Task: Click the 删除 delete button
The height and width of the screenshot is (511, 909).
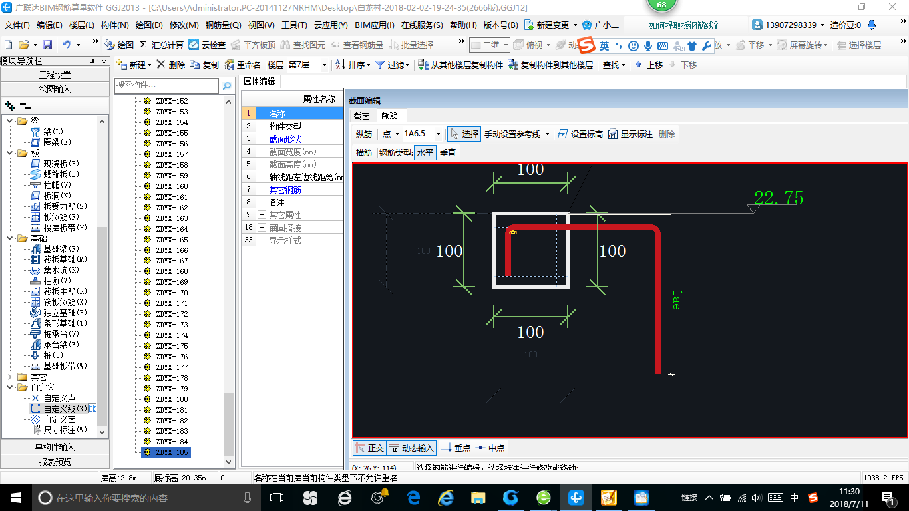Action: point(171,65)
